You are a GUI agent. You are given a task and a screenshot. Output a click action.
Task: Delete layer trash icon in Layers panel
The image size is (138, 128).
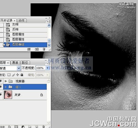coord(43,127)
